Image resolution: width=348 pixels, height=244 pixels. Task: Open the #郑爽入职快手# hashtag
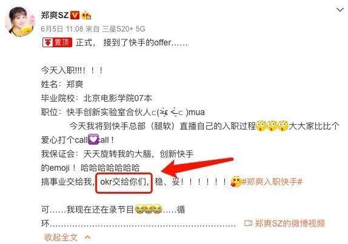[x=272, y=182]
